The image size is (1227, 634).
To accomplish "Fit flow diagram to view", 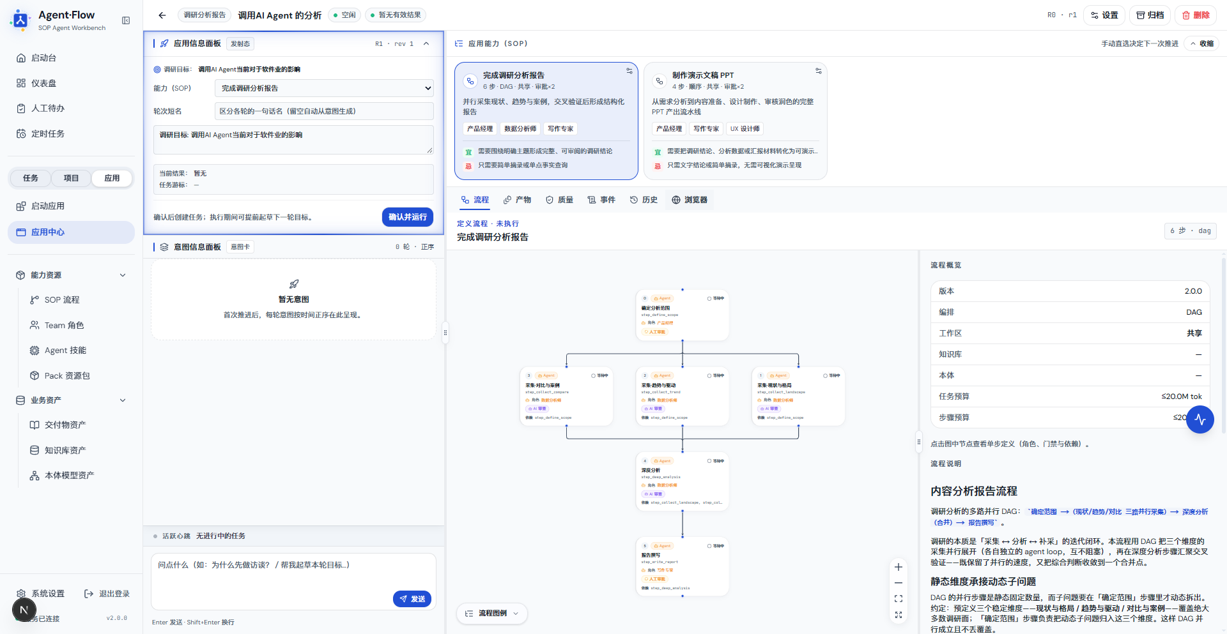I will [x=898, y=599].
